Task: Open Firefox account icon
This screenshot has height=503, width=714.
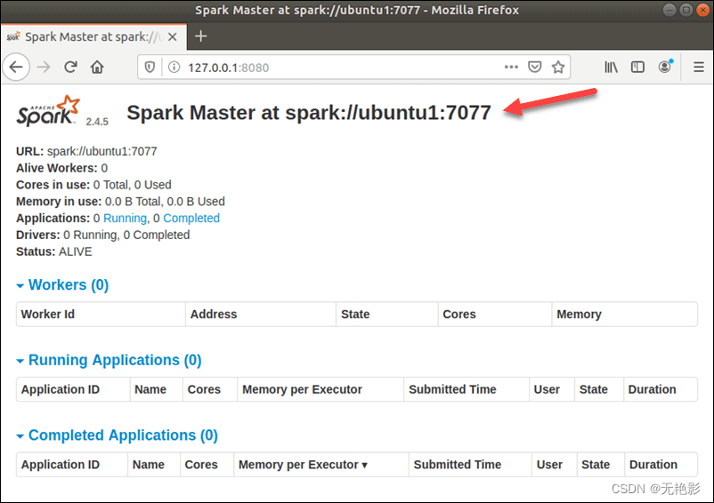Action: click(665, 67)
